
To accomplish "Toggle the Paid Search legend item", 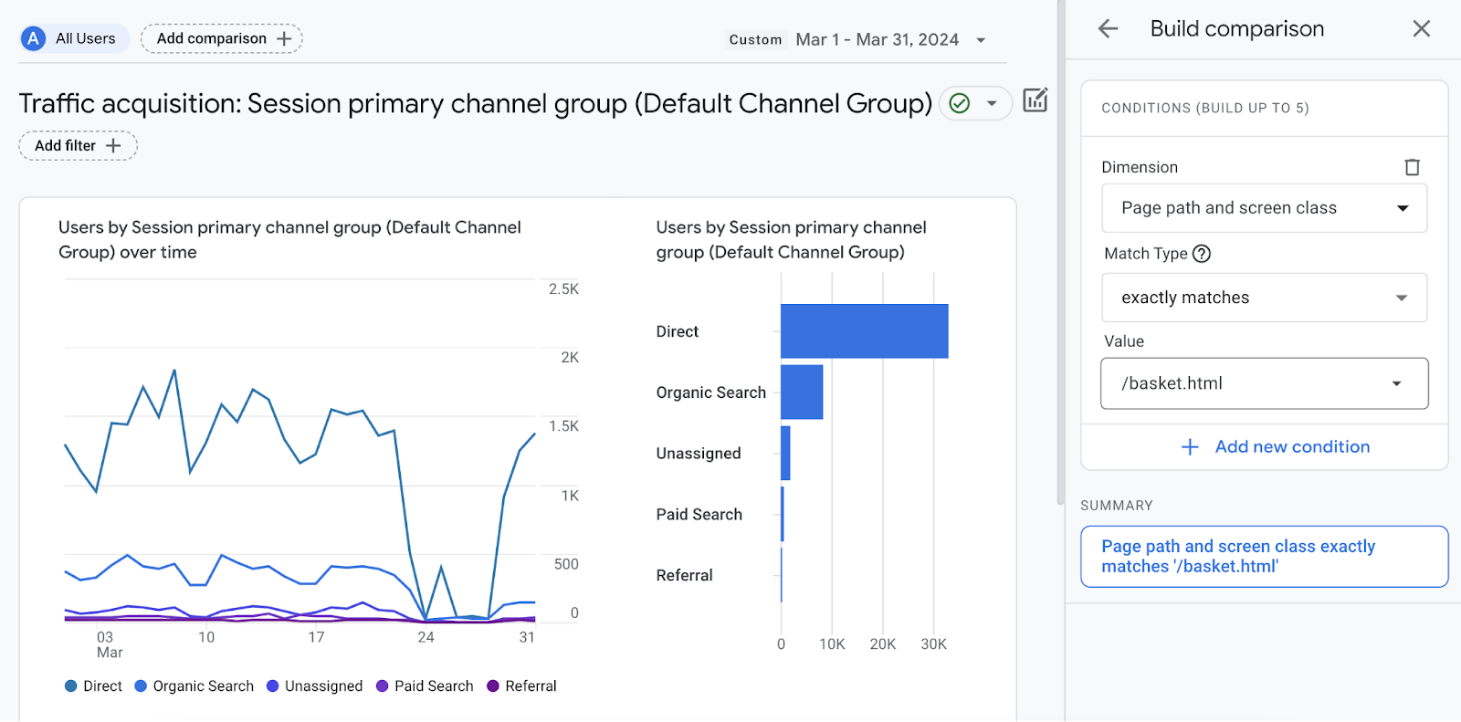I will click(425, 686).
